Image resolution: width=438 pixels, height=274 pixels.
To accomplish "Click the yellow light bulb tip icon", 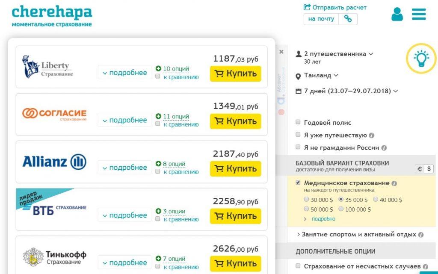I will [x=422, y=58].
